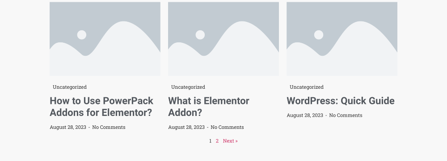This screenshot has height=161, width=447.
Task: View No Comments on What is Elementor Addon post
Action: pyautogui.click(x=227, y=127)
